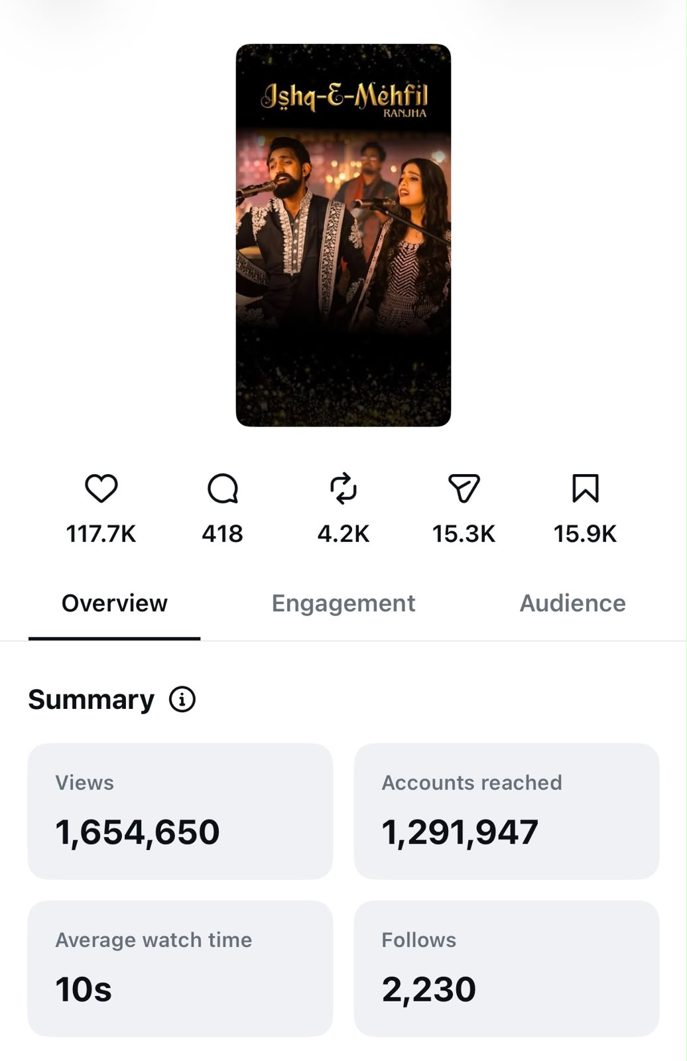Click the 117.7K likes count

tap(101, 534)
